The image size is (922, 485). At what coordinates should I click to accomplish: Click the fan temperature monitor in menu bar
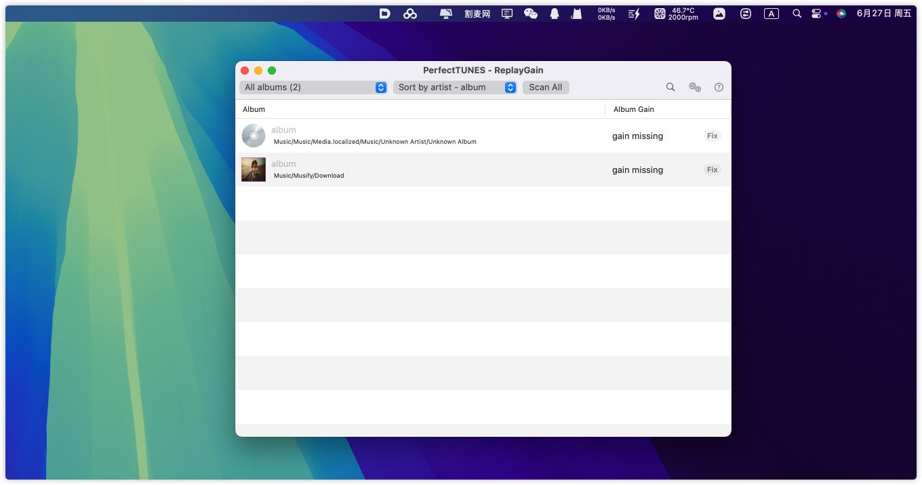pos(676,14)
